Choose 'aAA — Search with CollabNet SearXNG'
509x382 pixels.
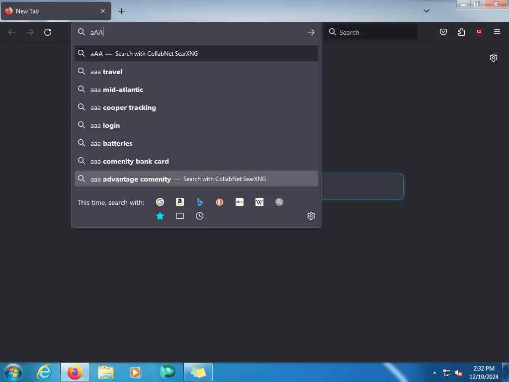pyautogui.click(x=196, y=54)
